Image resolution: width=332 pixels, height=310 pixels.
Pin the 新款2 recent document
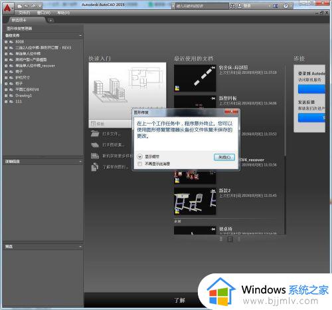click(213, 190)
